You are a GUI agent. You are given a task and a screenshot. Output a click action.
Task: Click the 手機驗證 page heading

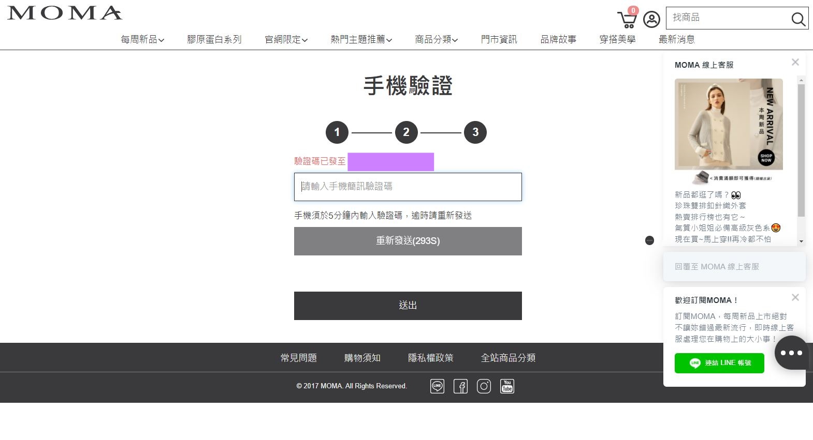(x=408, y=86)
